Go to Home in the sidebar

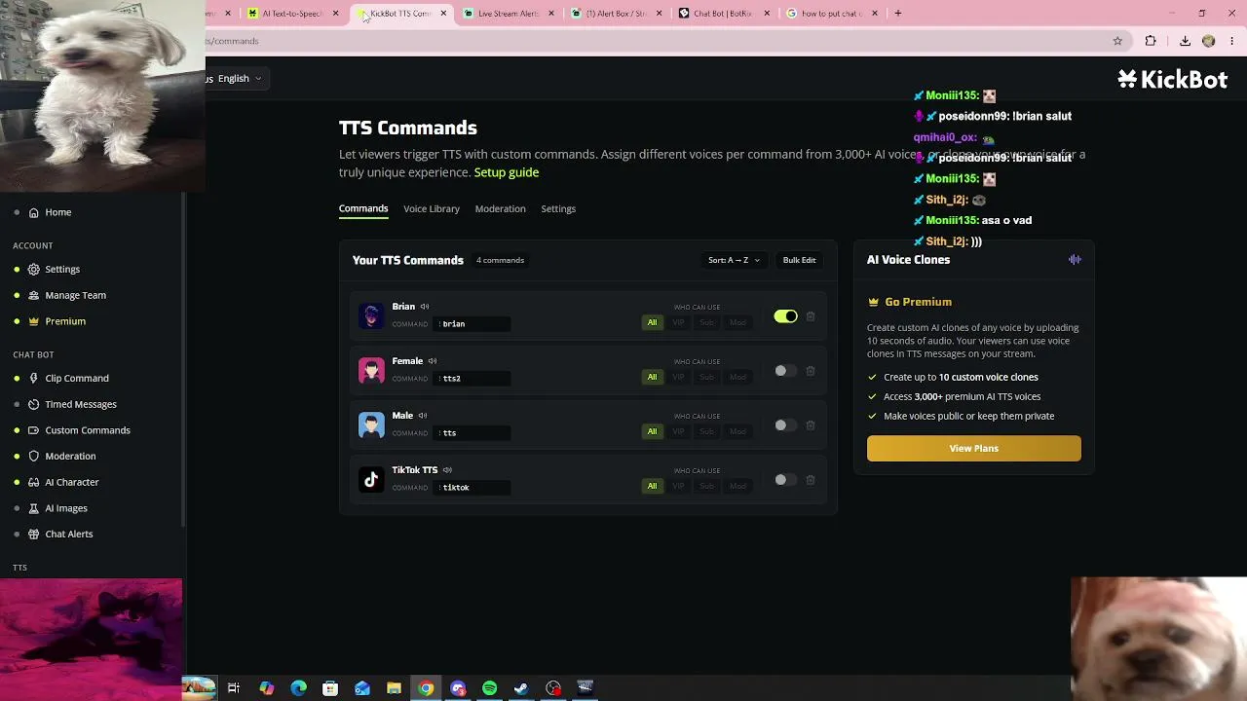tap(58, 212)
